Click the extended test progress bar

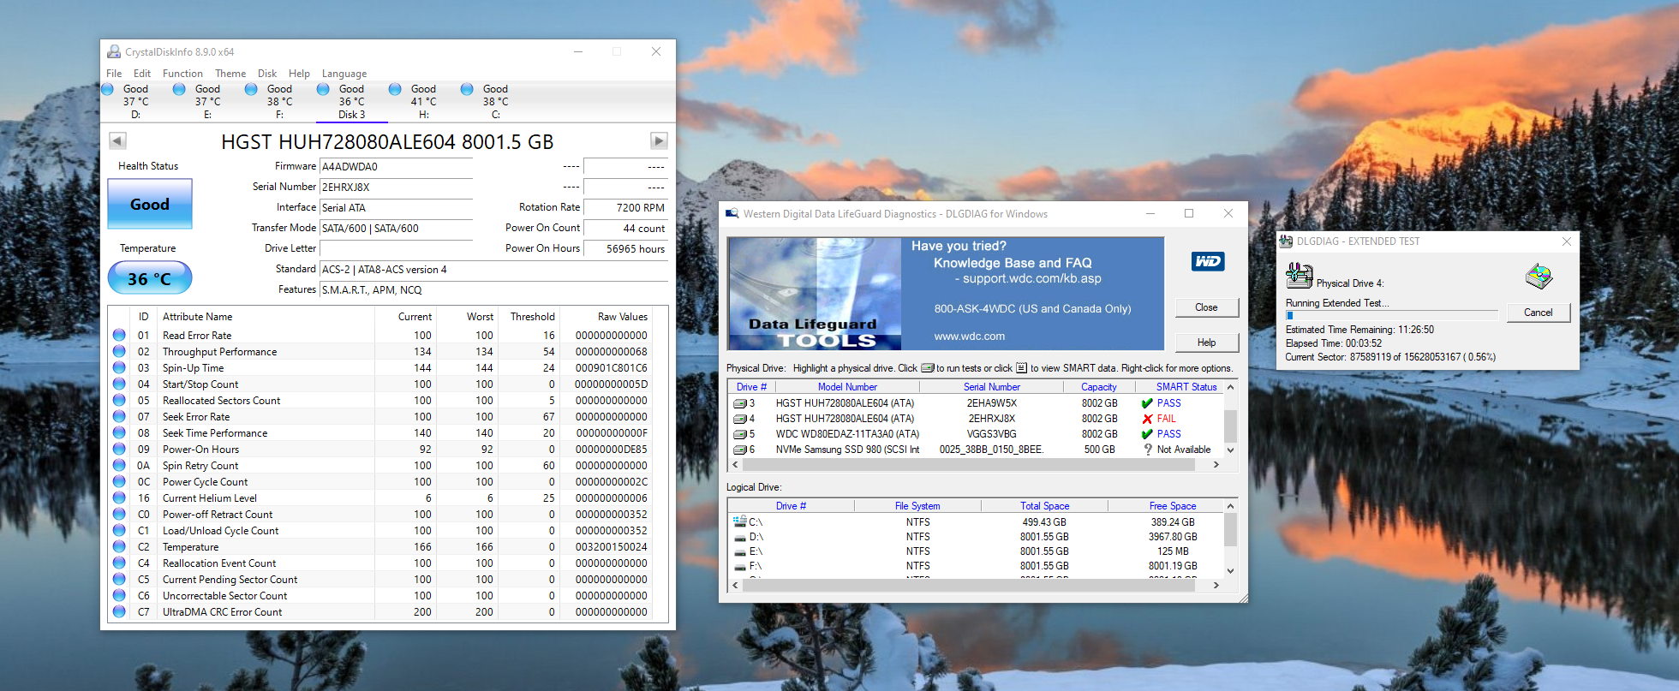pos(1391,316)
